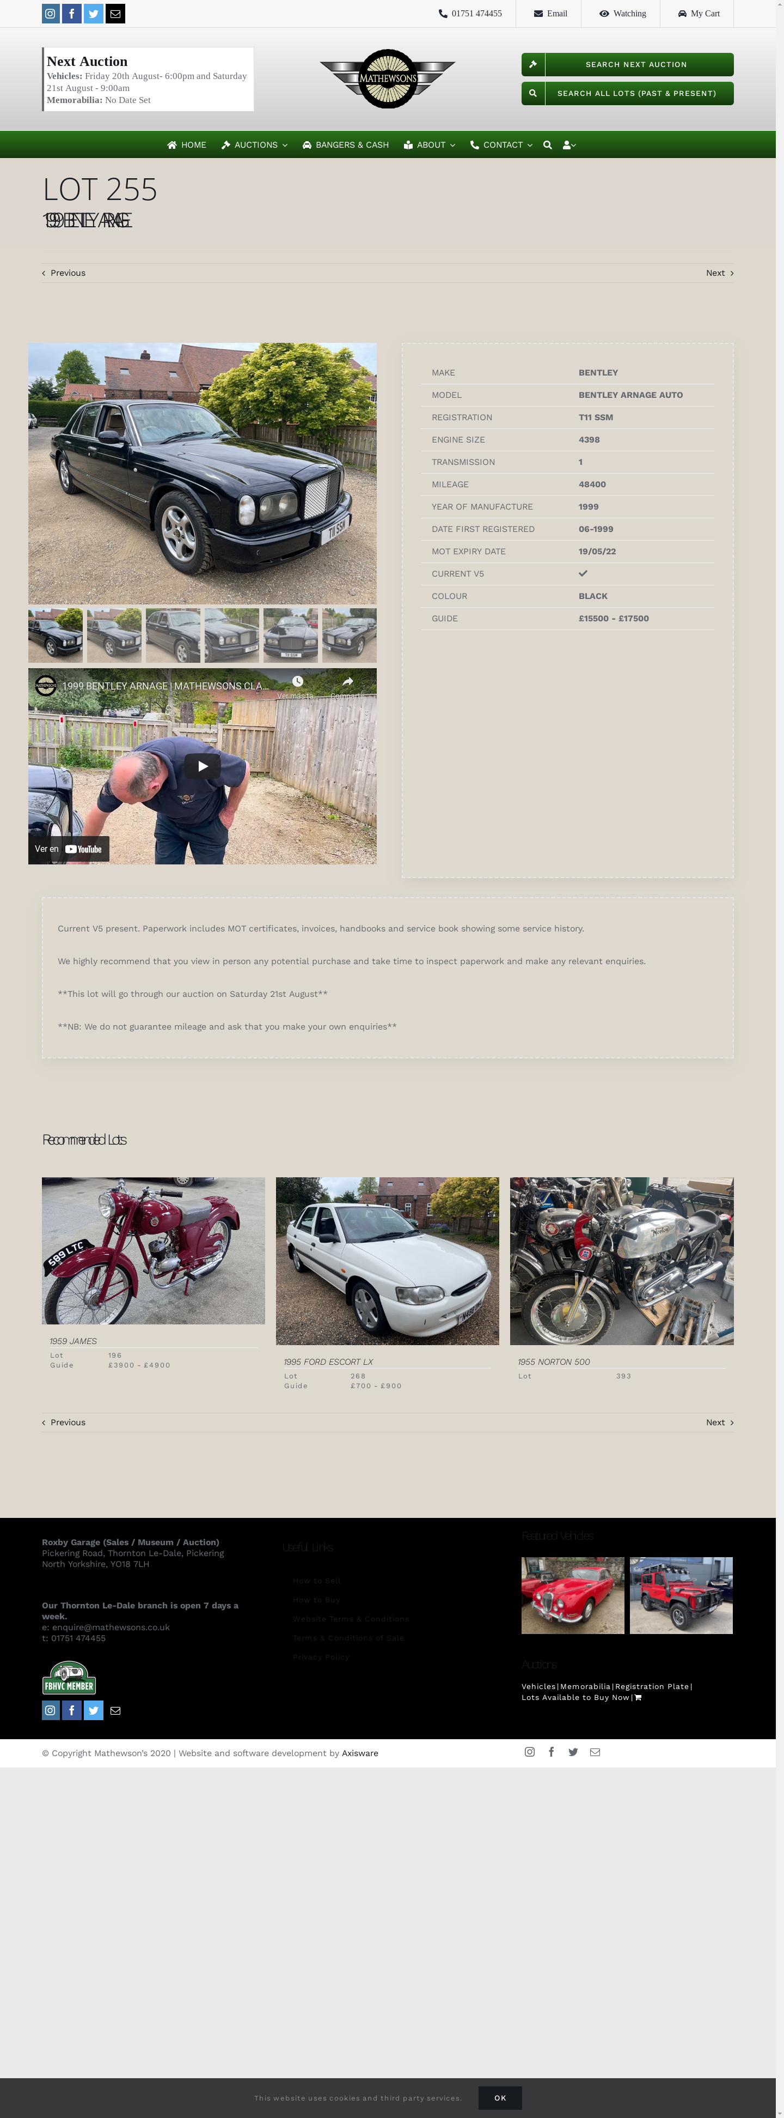This screenshot has height=2118, width=784.
Task: Go to Next lot link under title
Action: 719,273
